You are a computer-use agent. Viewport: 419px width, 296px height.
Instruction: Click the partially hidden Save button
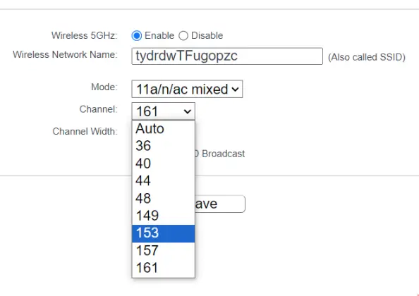(x=220, y=204)
